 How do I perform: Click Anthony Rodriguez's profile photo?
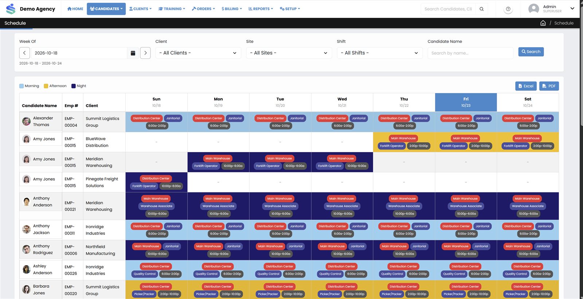[26, 249]
